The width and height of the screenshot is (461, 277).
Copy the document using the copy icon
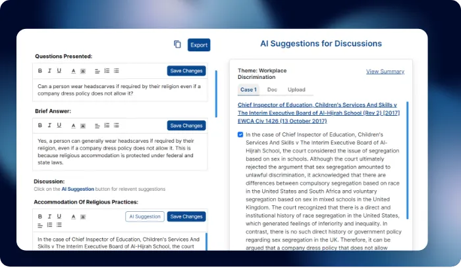177,44
